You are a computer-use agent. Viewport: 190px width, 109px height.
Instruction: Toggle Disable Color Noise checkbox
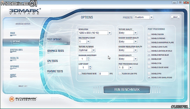(x=149, y=67)
